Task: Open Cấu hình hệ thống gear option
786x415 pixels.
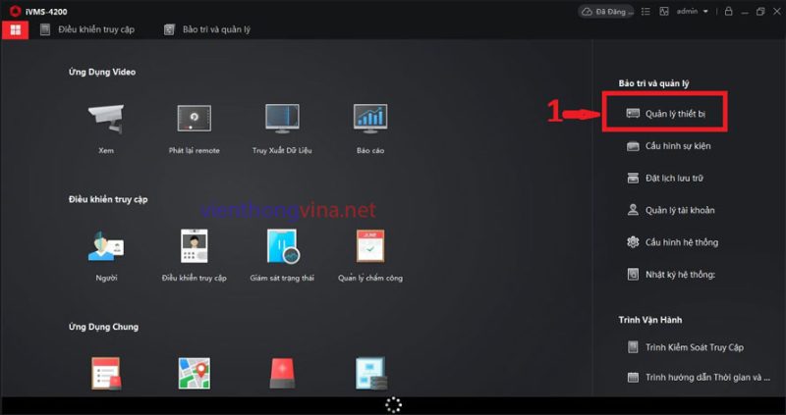Action: 672,242
